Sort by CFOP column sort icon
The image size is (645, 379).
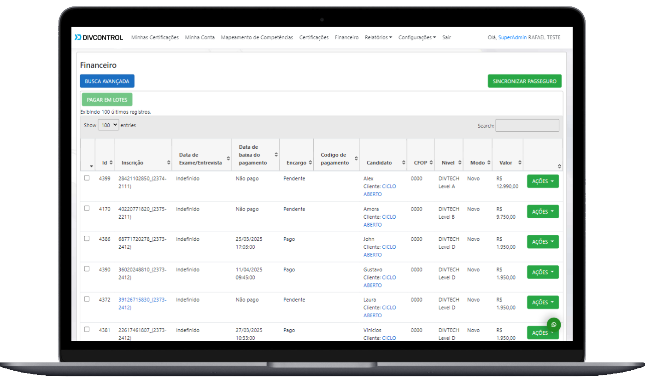point(431,163)
